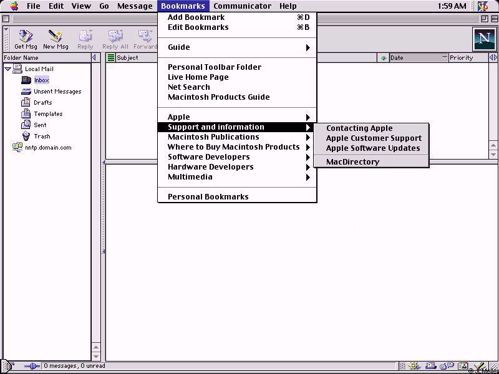This screenshot has width=499, height=374.
Task: Sort messages by Date column
Action: point(419,58)
